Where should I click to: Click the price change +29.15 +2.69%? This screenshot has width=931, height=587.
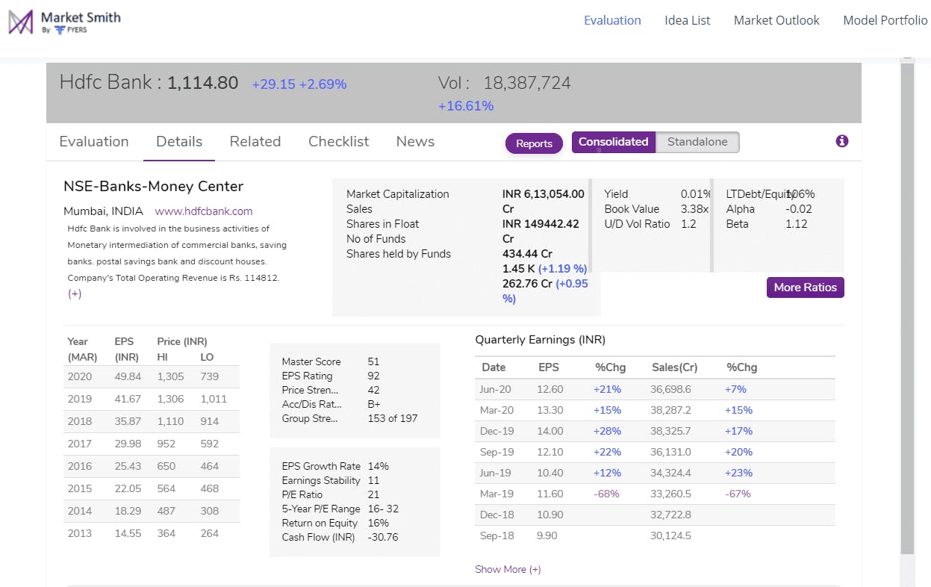299,84
